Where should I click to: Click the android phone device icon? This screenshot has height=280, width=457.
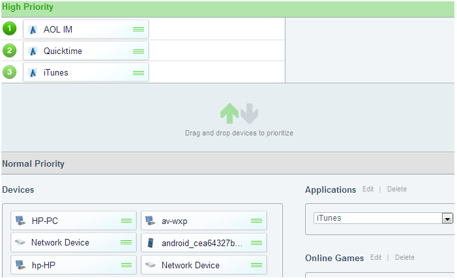151,243
